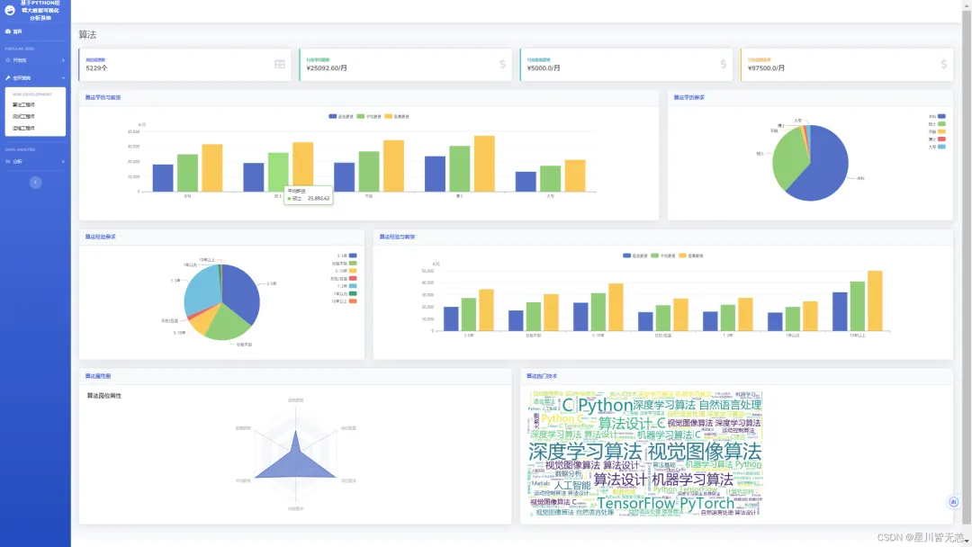Click 人工智能 in the word cloud

[572, 486]
